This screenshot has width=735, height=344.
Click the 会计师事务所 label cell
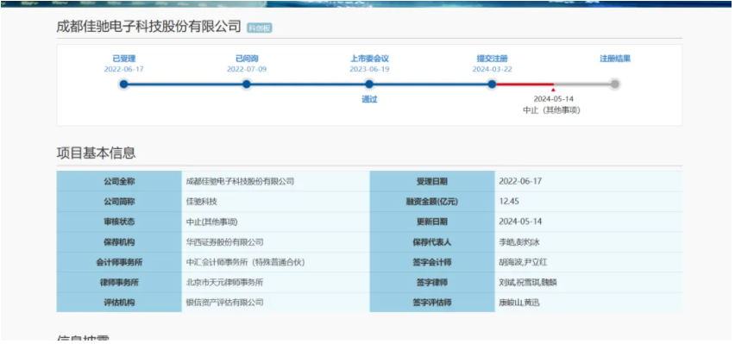pyautogui.click(x=119, y=262)
